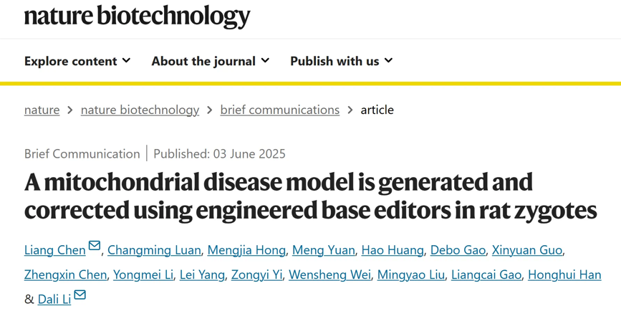Click author Wensheng Wei
This screenshot has width=621, height=311.
coord(329,275)
